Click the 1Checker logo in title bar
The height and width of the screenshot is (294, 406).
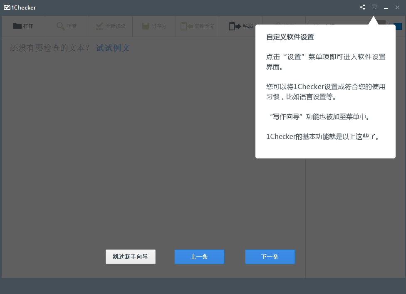pyautogui.click(x=7, y=7)
